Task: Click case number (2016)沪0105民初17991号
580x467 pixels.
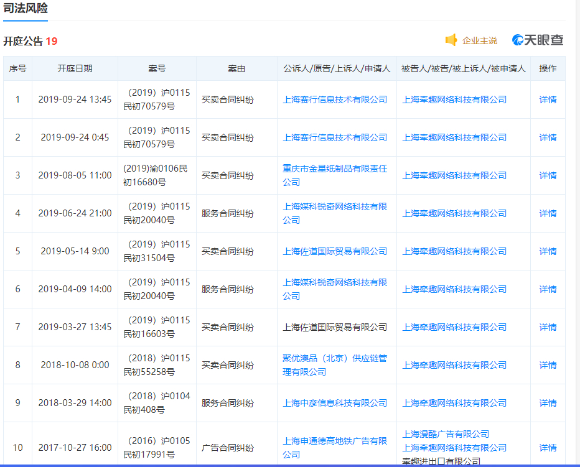Action: coord(157,447)
